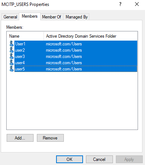145x165 pixels.
Task: Click microsoft.com/Users folder in User1 row
Action: [64, 44]
